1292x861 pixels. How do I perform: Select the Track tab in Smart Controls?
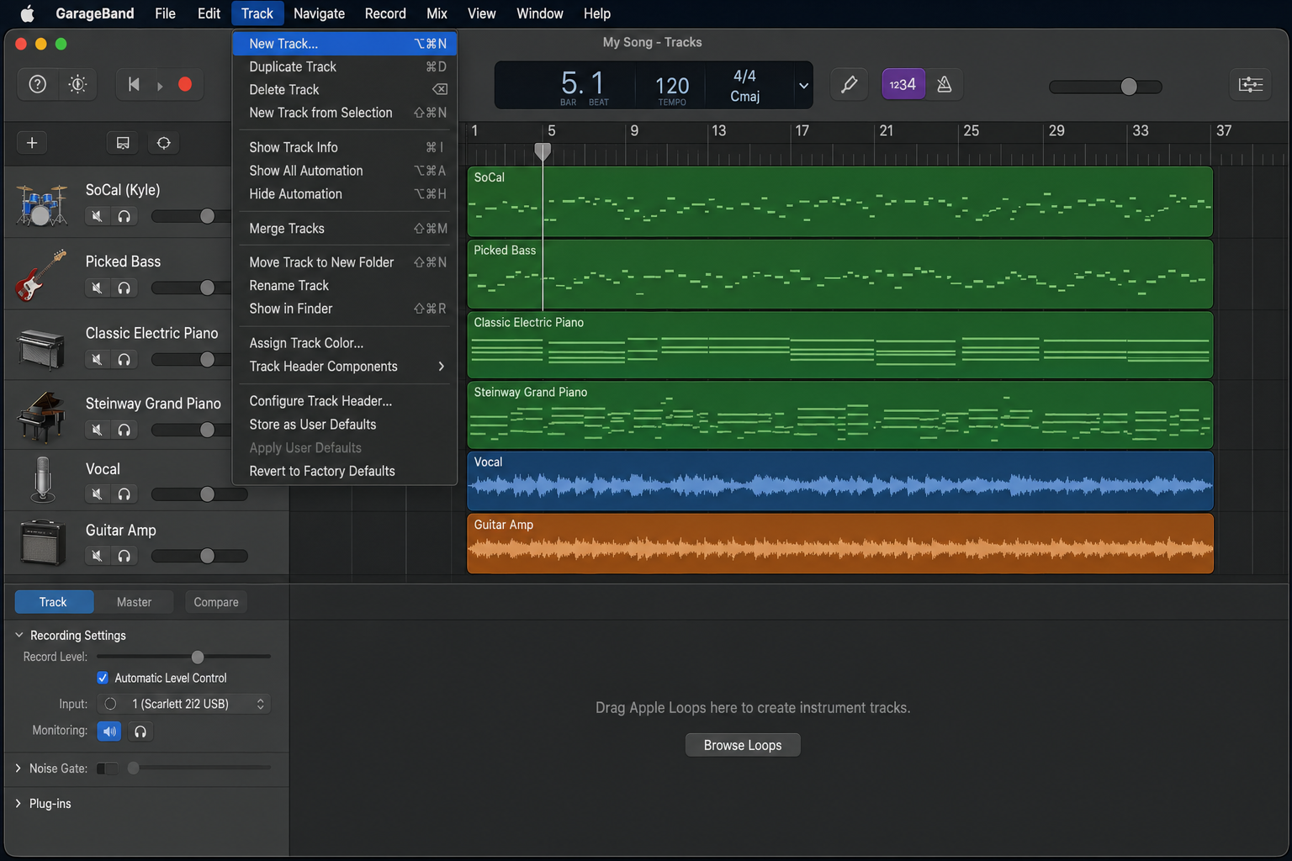point(53,602)
